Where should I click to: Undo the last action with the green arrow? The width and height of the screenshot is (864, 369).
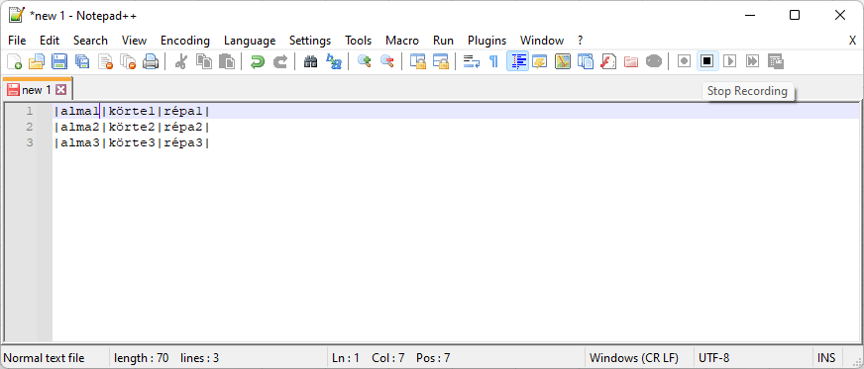(257, 61)
